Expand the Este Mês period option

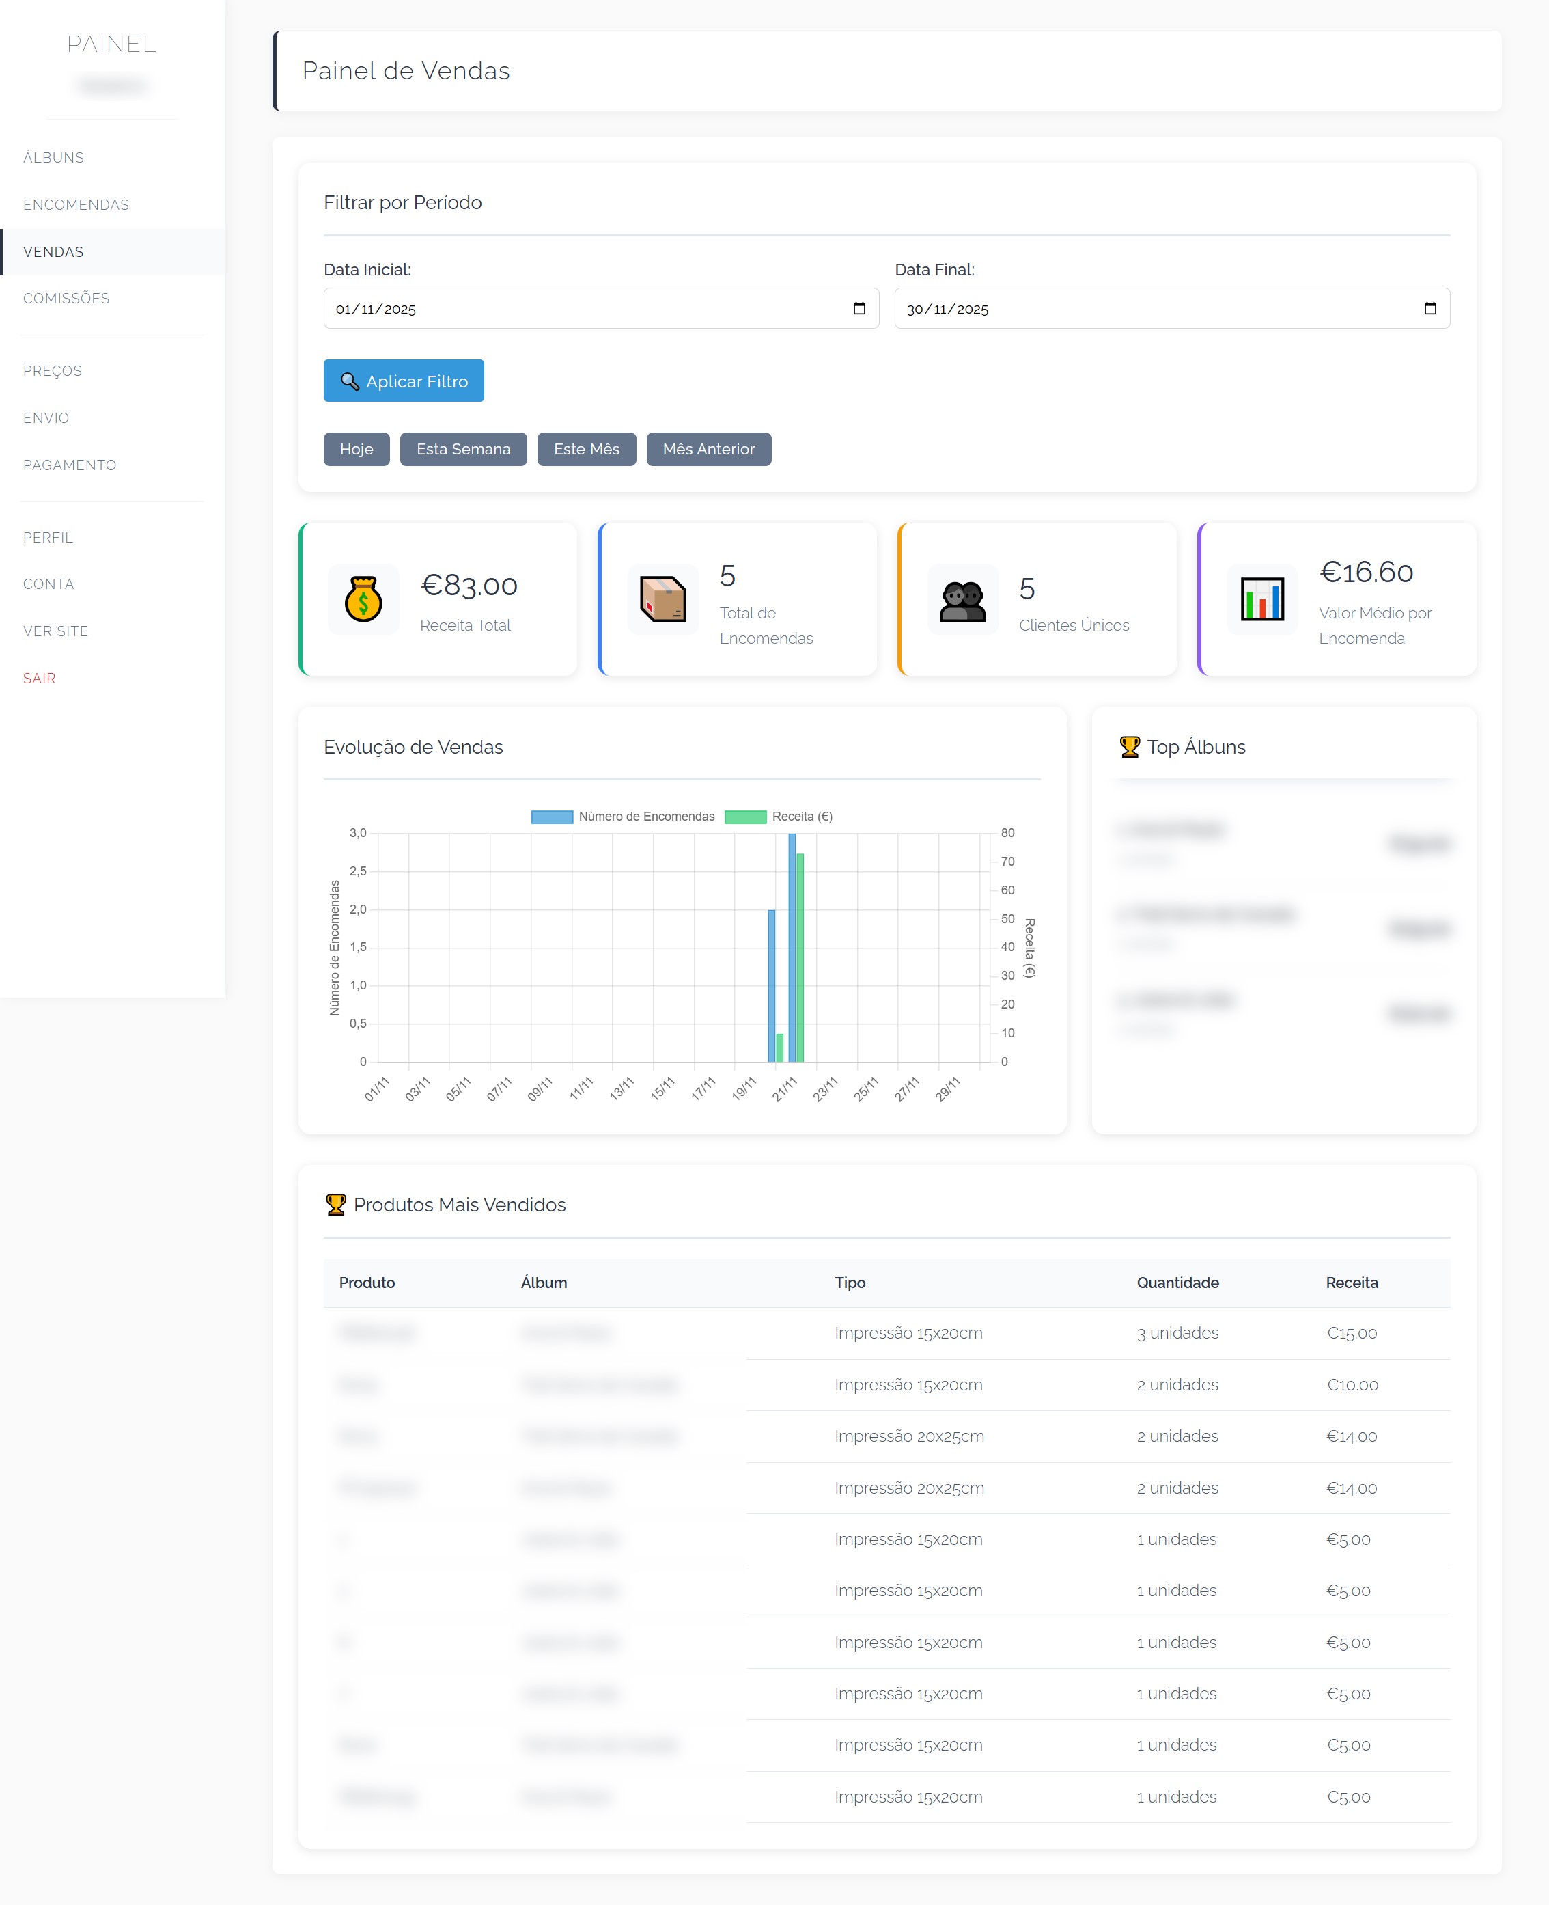click(x=586, y=449)
